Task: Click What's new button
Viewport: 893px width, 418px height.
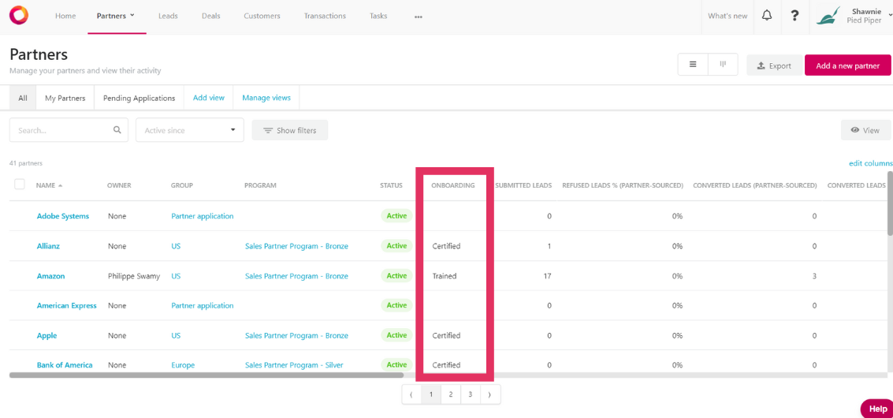Action: click(727, 16)
